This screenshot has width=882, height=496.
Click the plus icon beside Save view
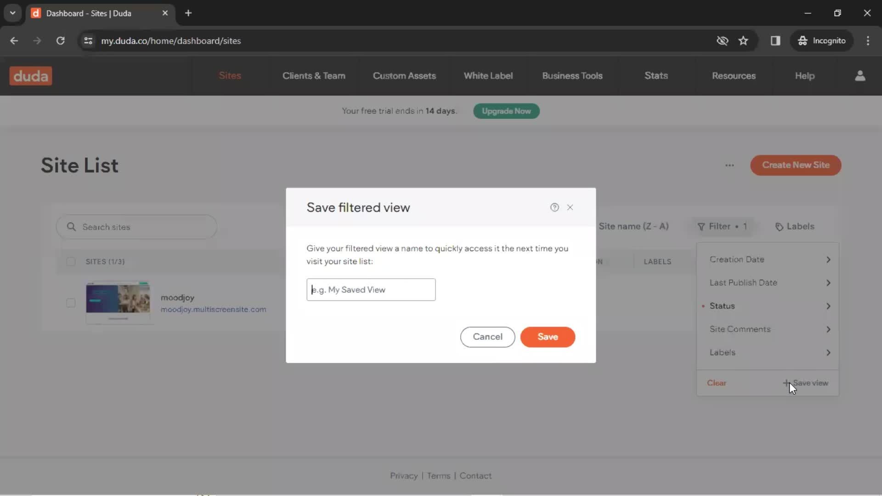(x=786, y=383)
